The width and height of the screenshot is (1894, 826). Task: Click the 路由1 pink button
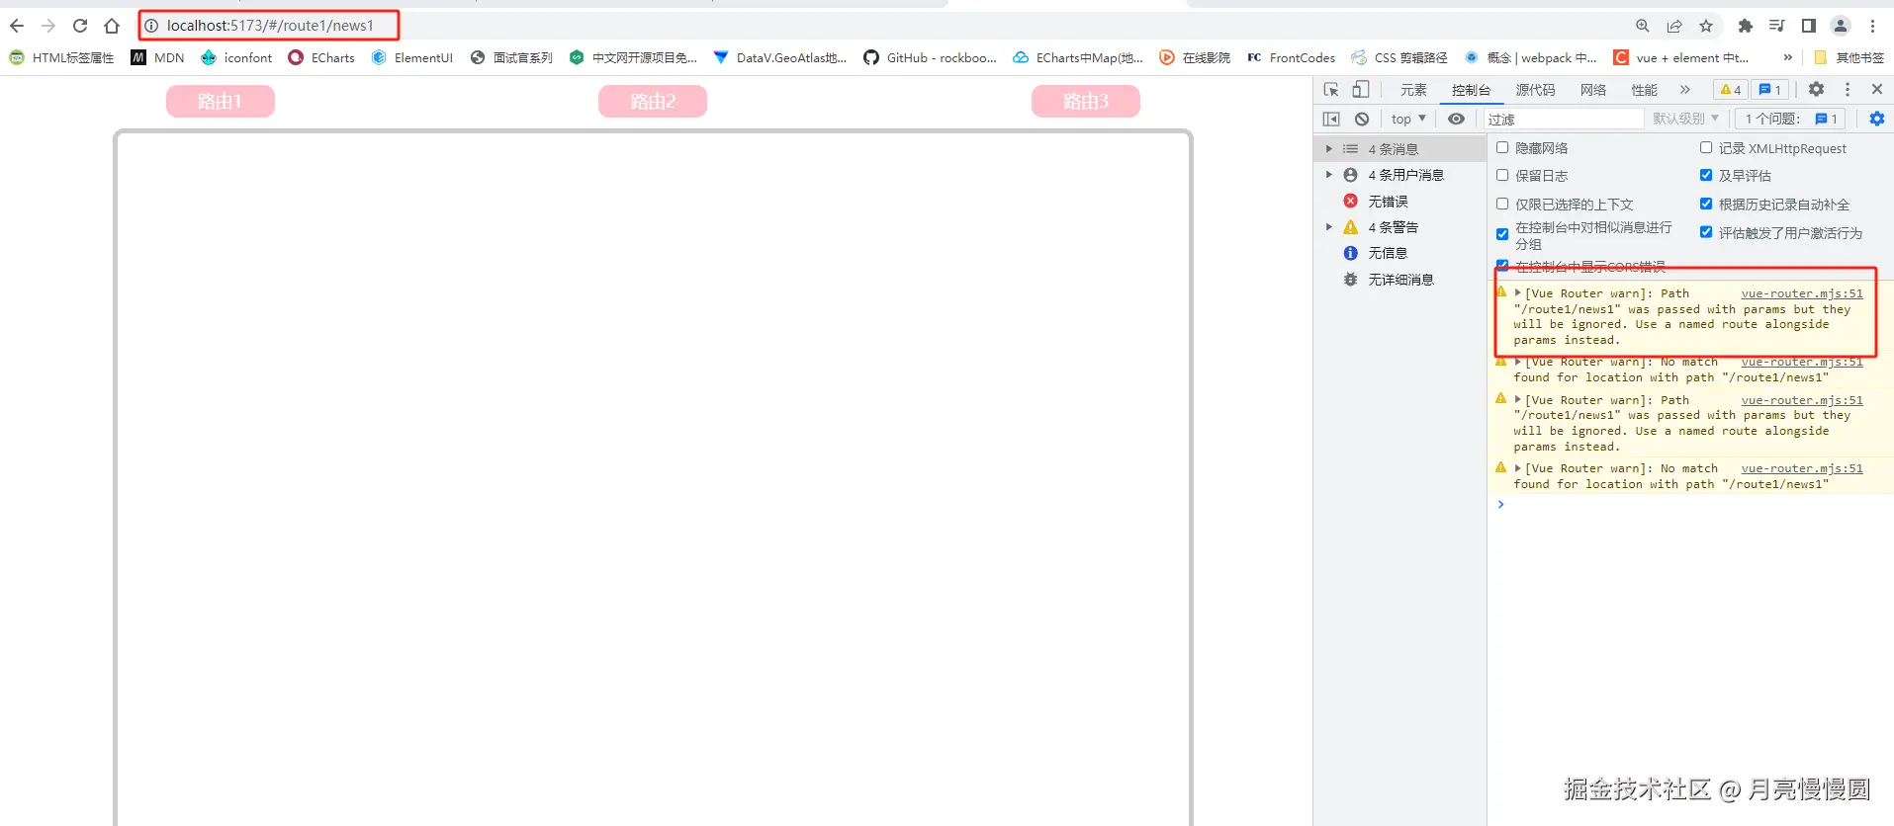[220, 101]
